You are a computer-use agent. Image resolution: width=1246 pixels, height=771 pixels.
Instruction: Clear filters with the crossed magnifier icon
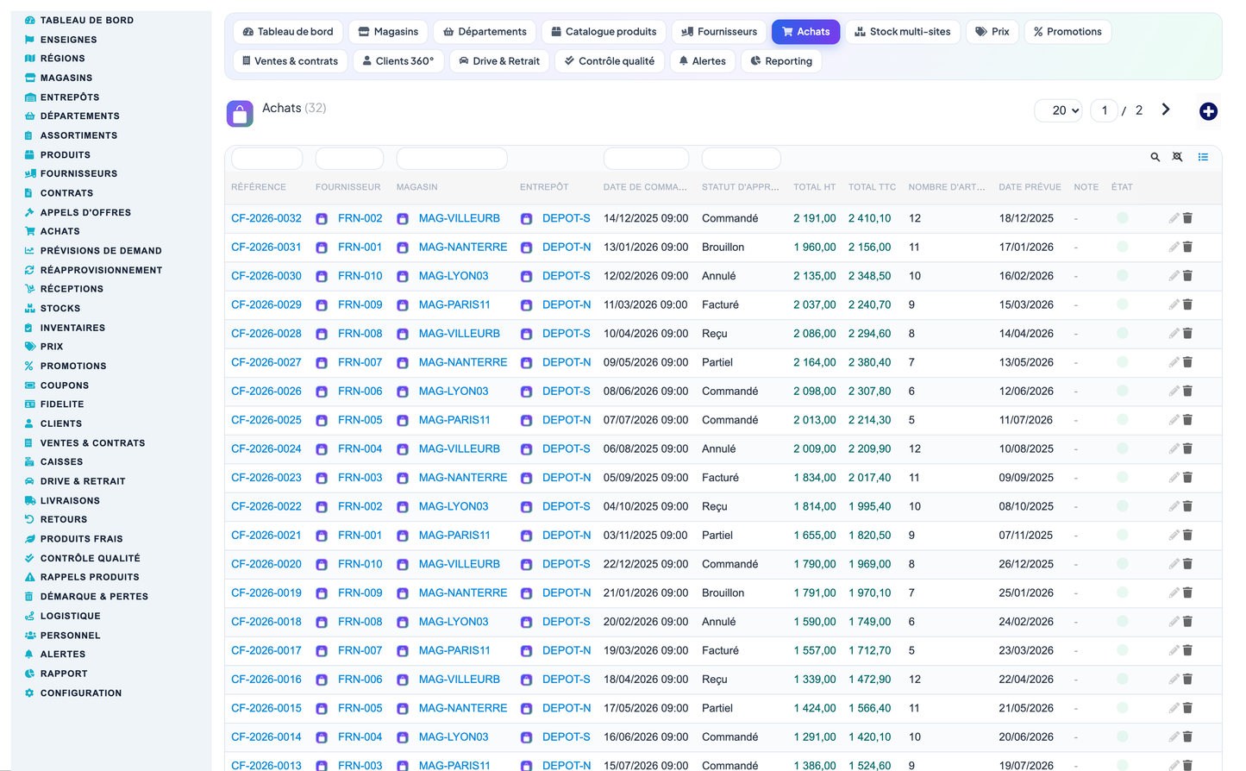1177,157
